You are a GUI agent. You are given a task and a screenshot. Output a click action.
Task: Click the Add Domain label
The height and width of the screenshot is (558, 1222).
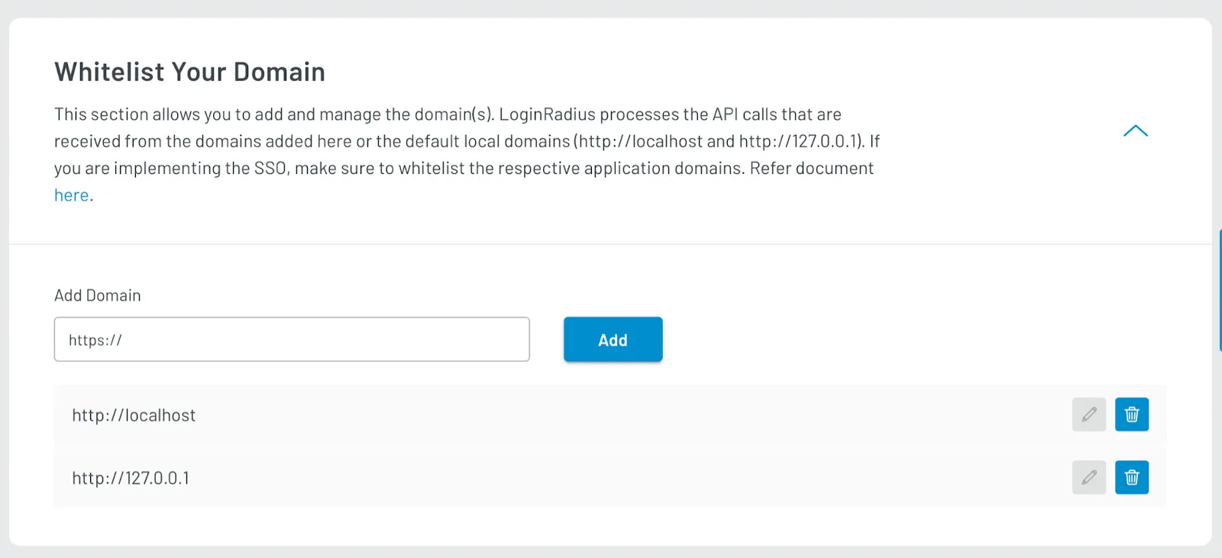tap(97, 295)
